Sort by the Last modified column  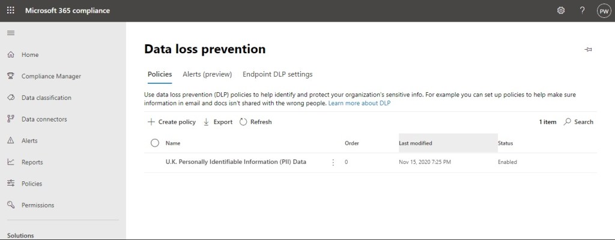tap(416, 143)
